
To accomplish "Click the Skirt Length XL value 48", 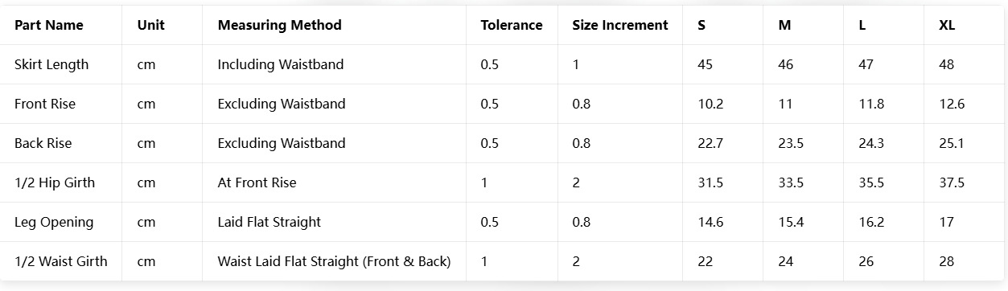I will pyautogui.click(x=947, y=64).
